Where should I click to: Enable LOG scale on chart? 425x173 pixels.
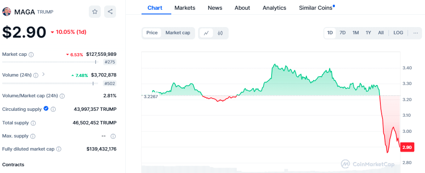pos(398,33)
